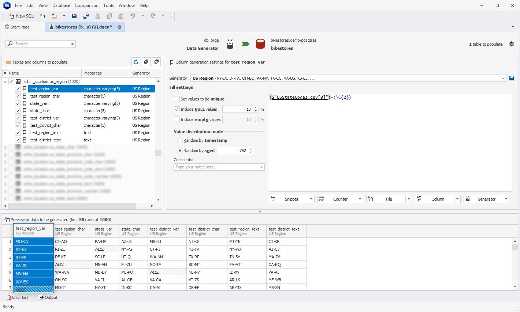Enable Set values to be unique
Viewport: 520px width, 312px height.
tap(177, 99)
